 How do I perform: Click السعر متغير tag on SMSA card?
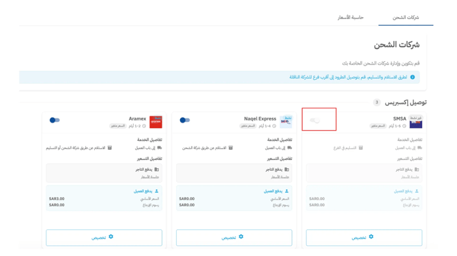point(378,126)
